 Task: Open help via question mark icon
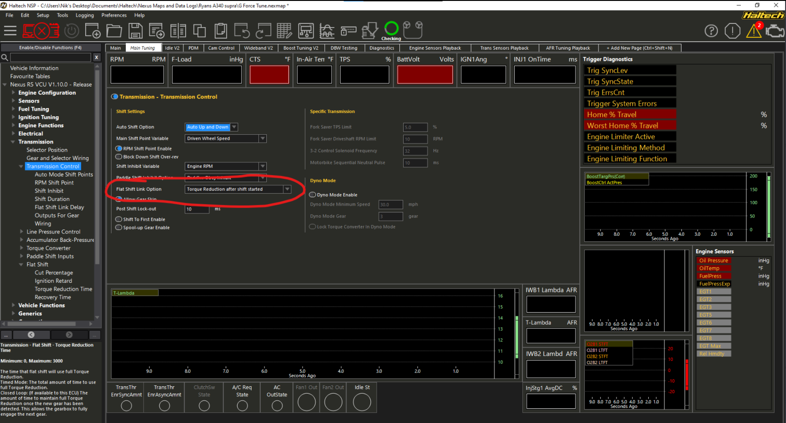coord(711,31)
